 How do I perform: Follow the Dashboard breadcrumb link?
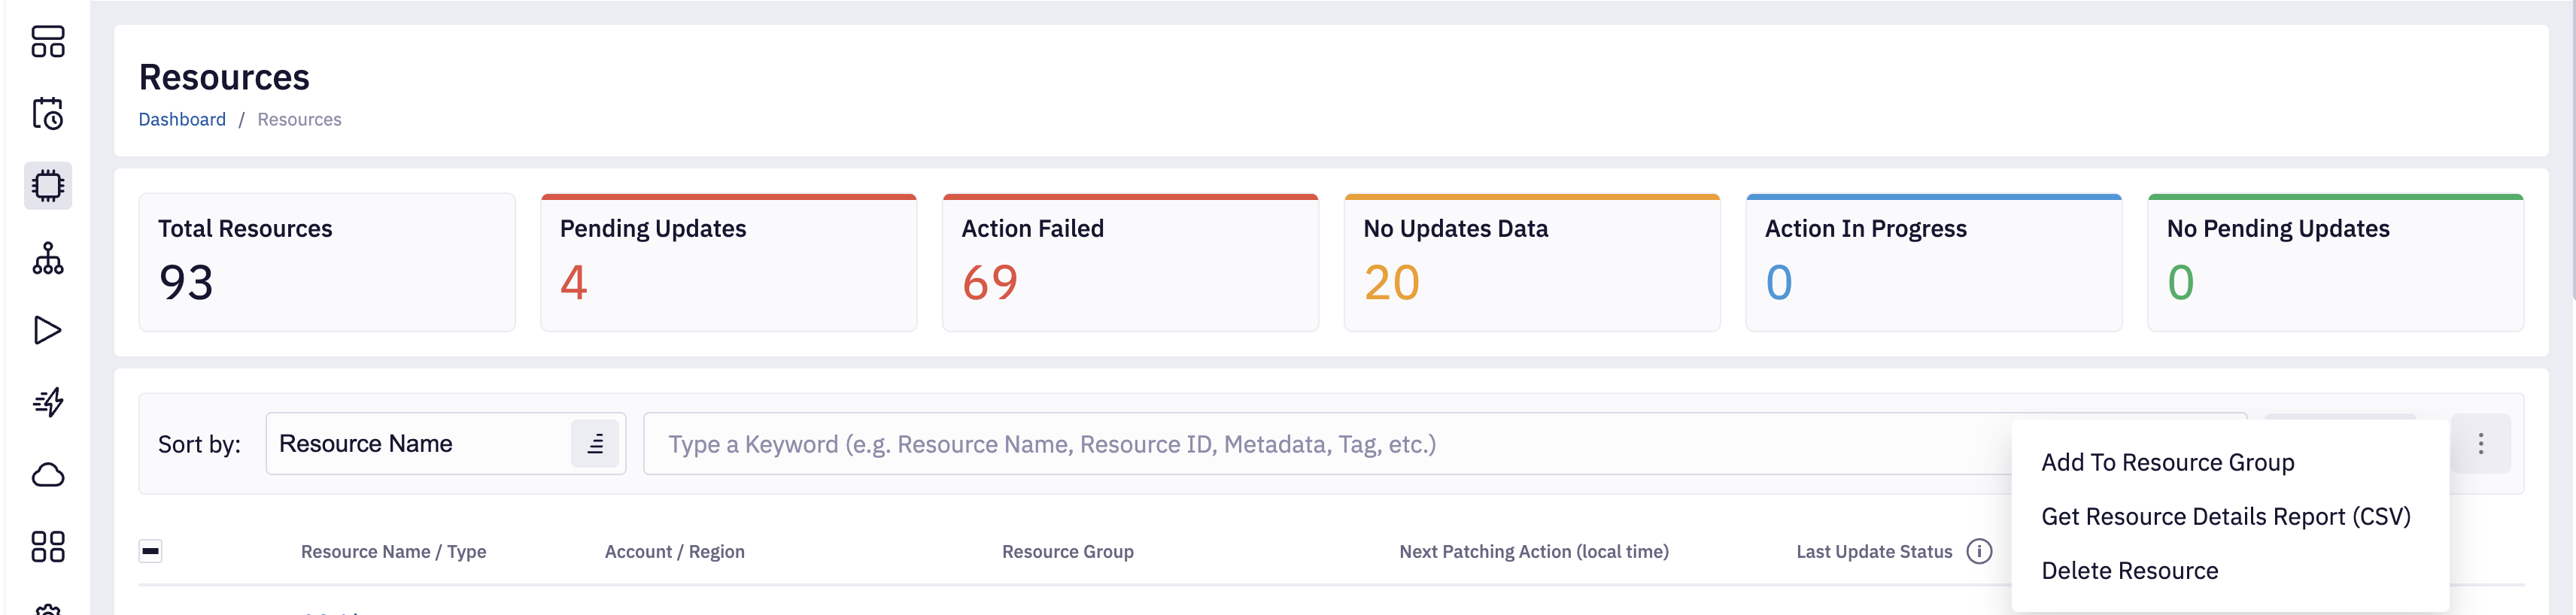click(182, 120)
